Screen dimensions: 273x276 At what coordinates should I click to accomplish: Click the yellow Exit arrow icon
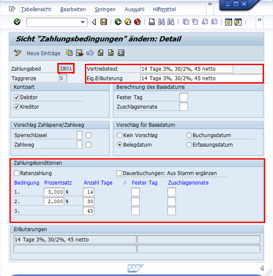[x=128, y=22]
